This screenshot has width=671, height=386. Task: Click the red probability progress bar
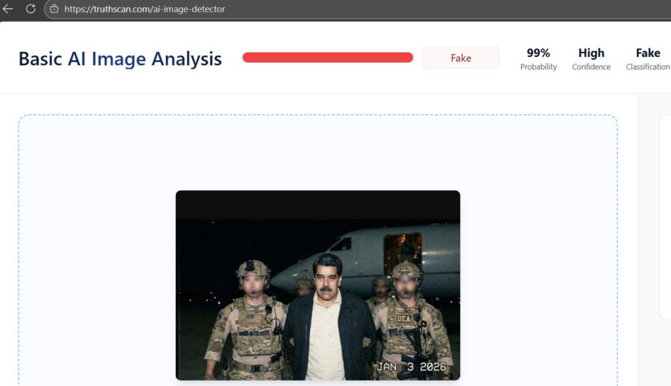[328, 58]
